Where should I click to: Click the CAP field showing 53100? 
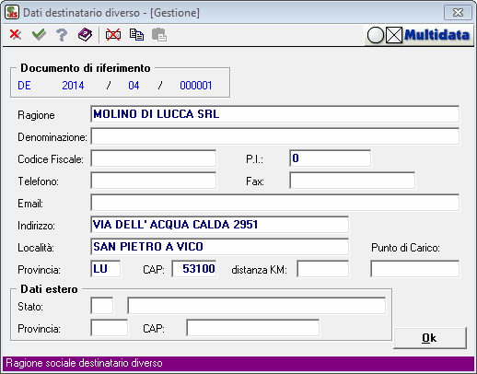coord(194,269)
